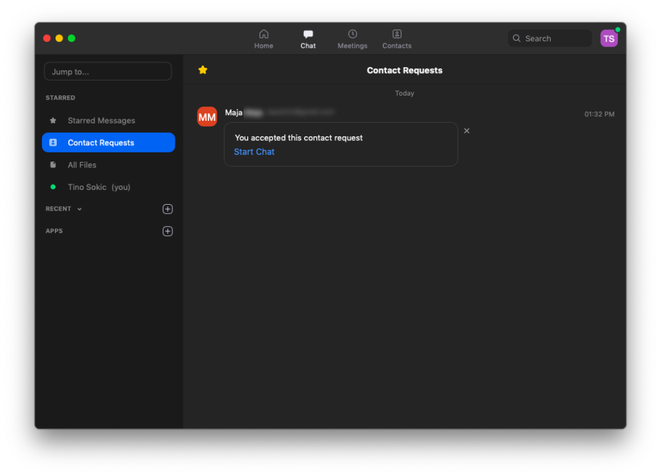Image resolution: width=661 pixels, height=476 pixels.
Task: Open All Files in sidebar
Action: (x=82, y=165)
